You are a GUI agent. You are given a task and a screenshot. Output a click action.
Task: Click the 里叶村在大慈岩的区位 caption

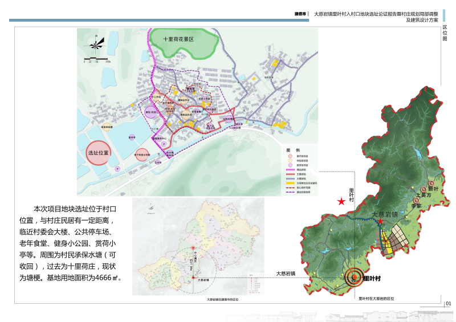point(376,299)
